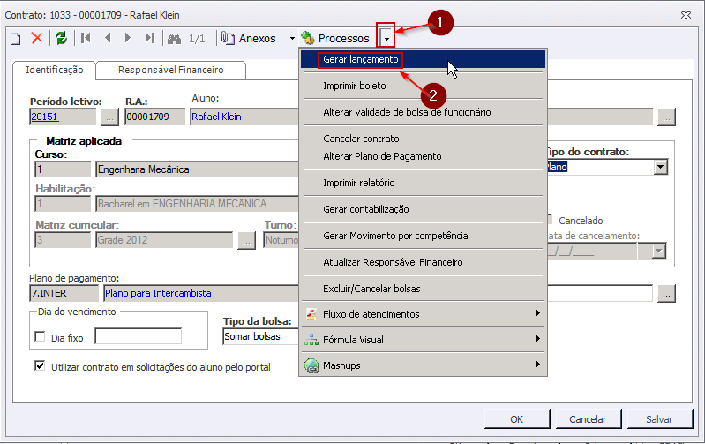
Task: Go to next record arrow
Action: click(129, 38)
